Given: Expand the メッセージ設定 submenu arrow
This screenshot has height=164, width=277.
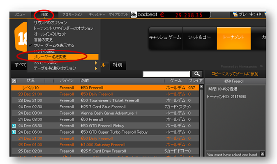Looking at the screenshot, I should tap(96, 63).
